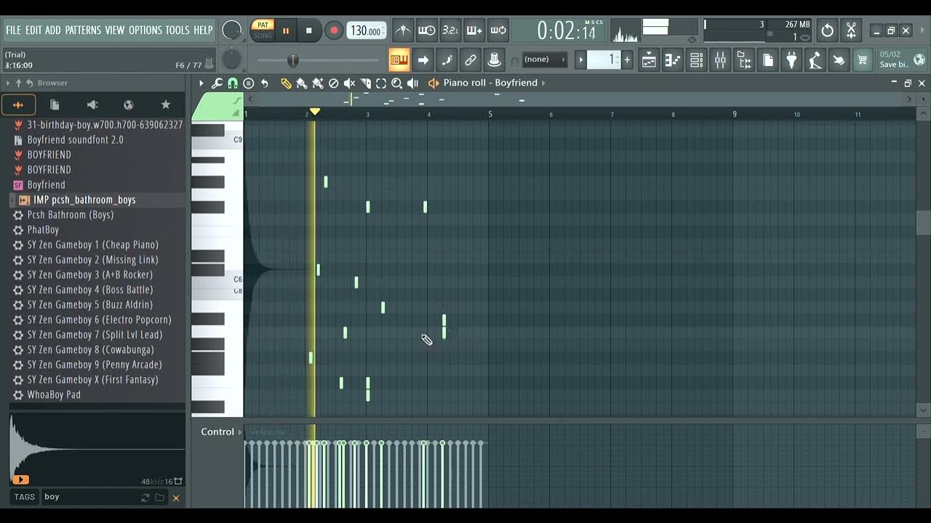Open the stamp circle dropdown in piano roll
This screenshot has height=523, width=931.
[x=249, y=84]
